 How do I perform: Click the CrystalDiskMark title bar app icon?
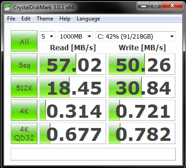(8, 7)
